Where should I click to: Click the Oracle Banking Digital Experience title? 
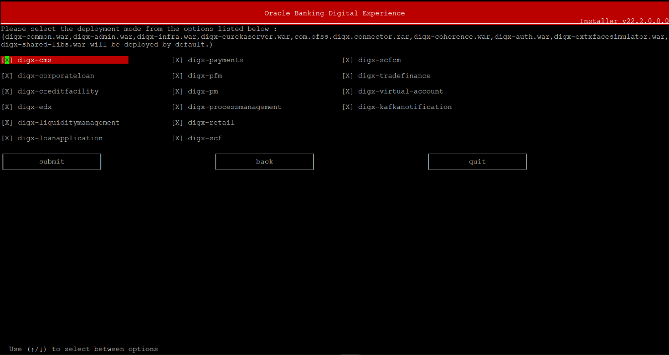tap(334, 13)
